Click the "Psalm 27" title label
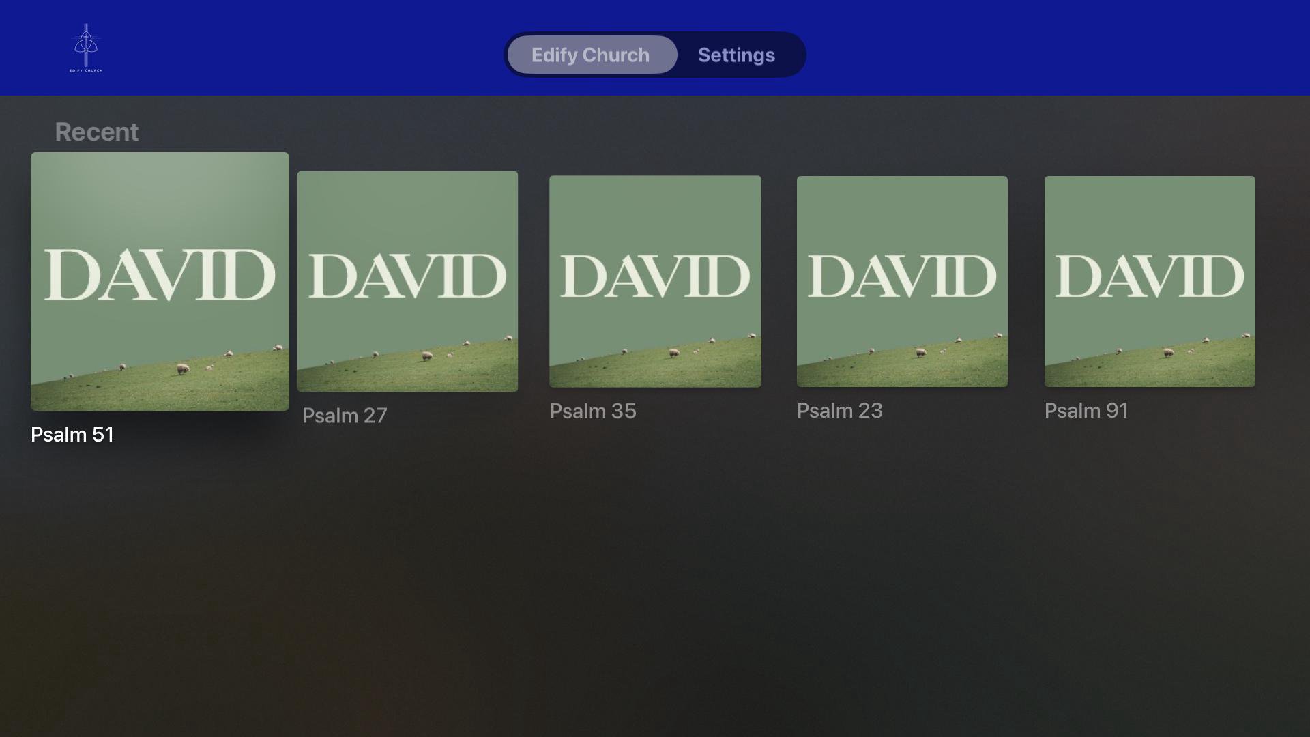The height and width of the screenshot is (737, 1310). (345, 416)
